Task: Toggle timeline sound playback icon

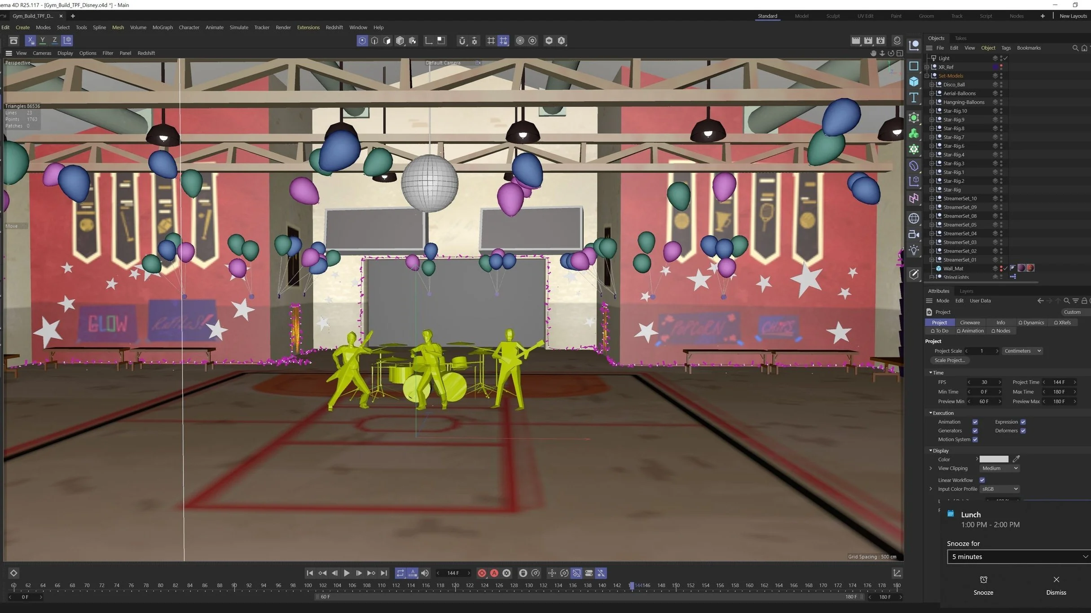Action: click(x=425, y=573)
